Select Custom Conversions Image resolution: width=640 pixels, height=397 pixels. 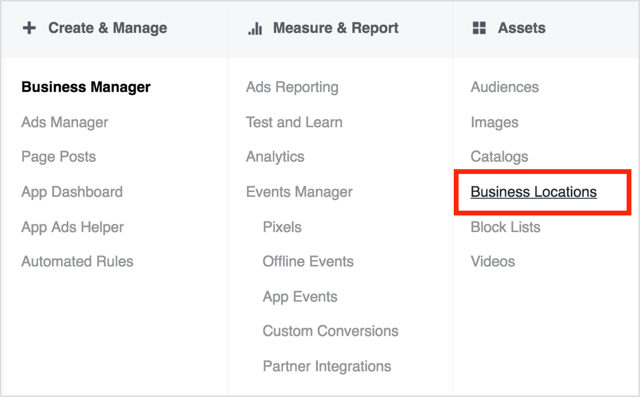click(x=331, y=331)
